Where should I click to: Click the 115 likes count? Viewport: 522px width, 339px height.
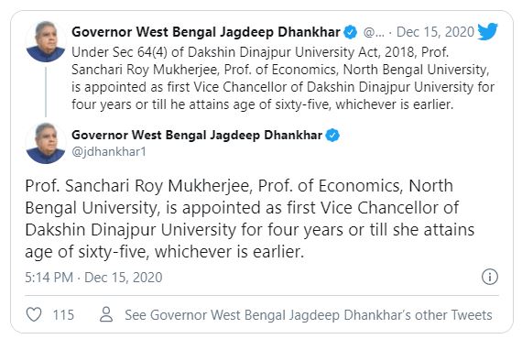pyautogui.click(x=63, y=314)
